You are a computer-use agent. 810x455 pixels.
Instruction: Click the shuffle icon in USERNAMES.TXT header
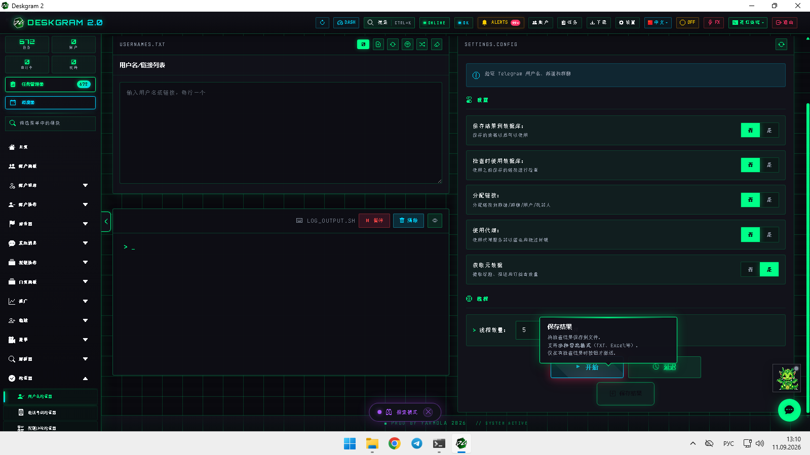click(x=422, y=45)
